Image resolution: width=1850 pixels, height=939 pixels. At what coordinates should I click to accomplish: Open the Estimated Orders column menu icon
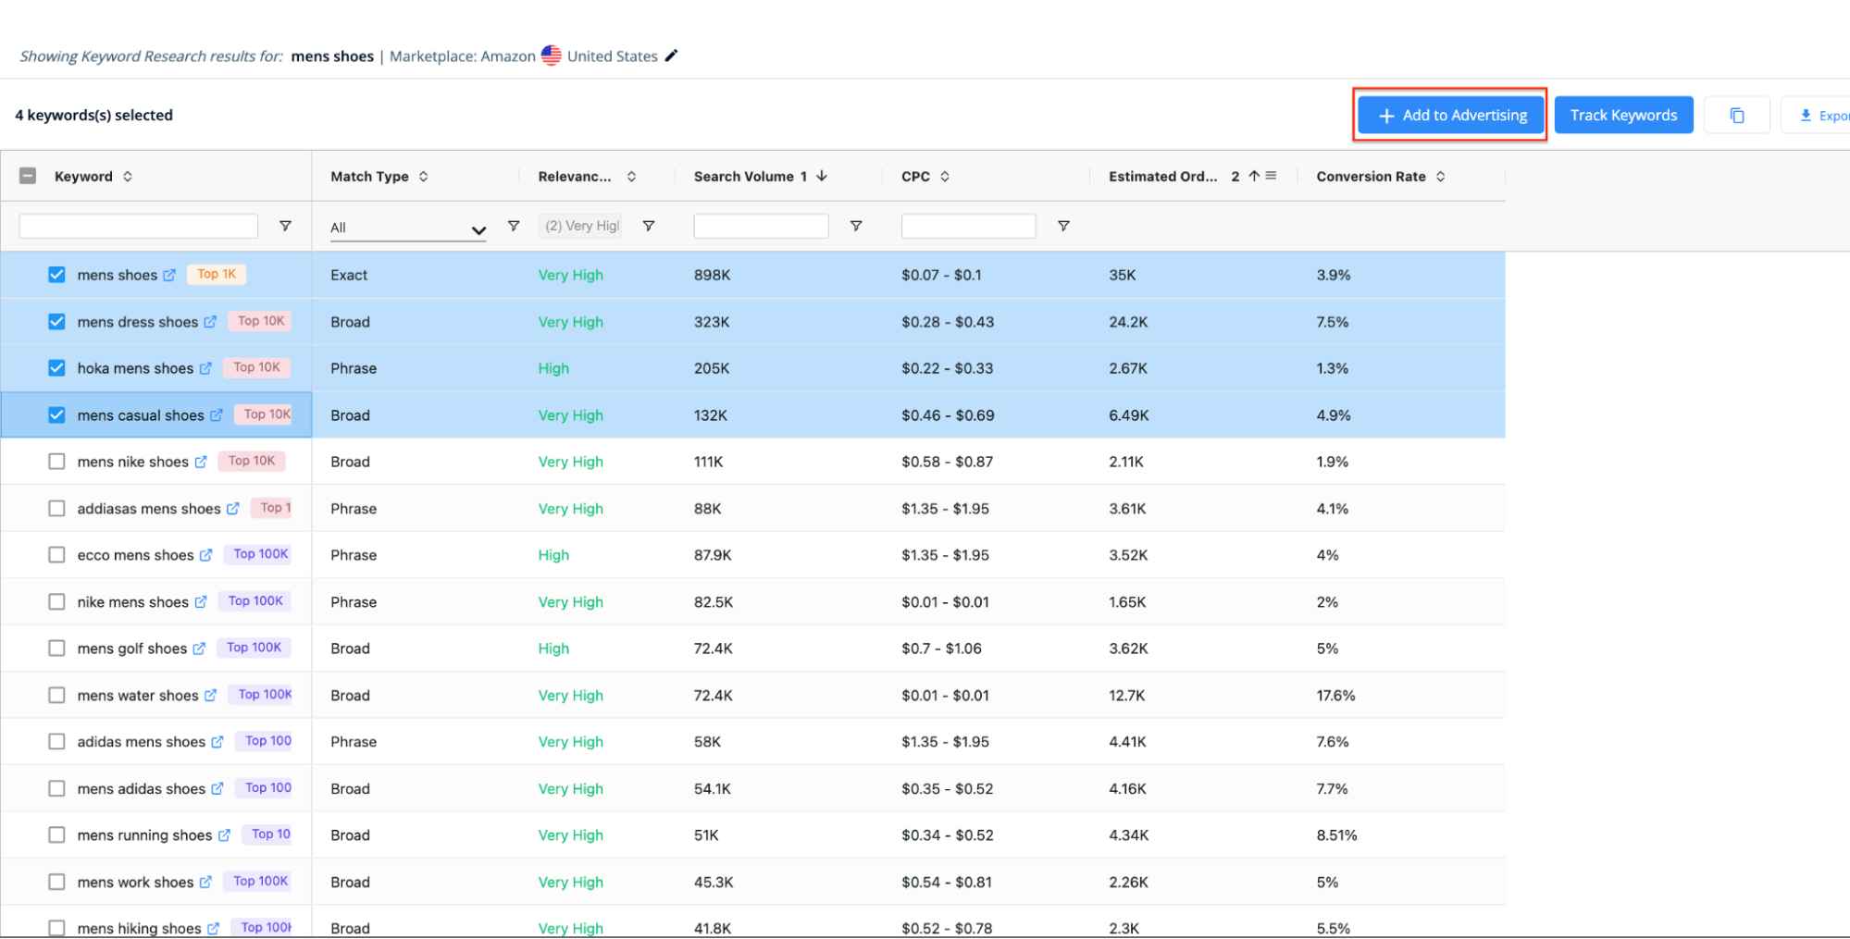click(x=1271, y=176)
